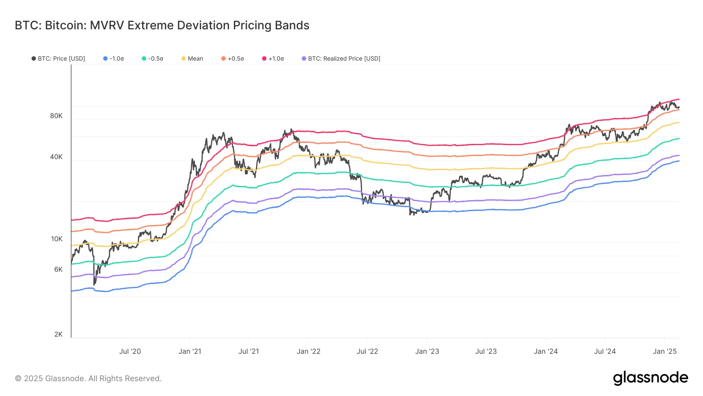
Task: Click the 2K y-axis label
Action: coord(58,334)
